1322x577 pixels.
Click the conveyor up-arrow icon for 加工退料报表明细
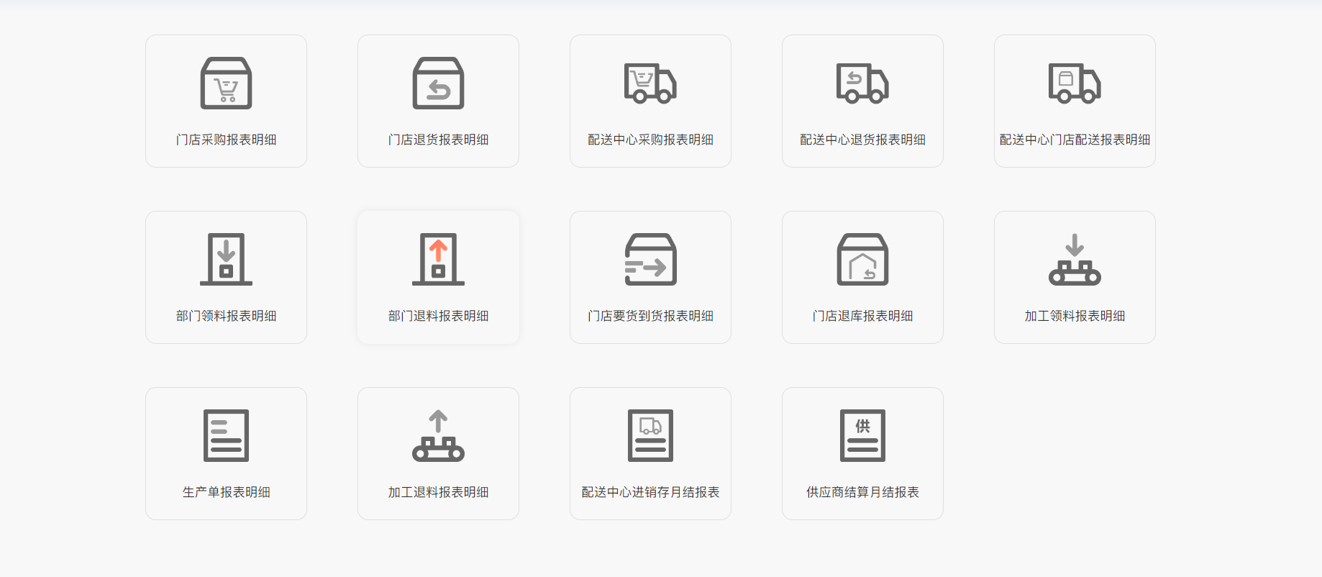(x=438, y=435)
